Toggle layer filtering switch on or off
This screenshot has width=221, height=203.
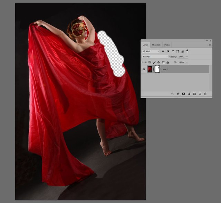[187, 51]
